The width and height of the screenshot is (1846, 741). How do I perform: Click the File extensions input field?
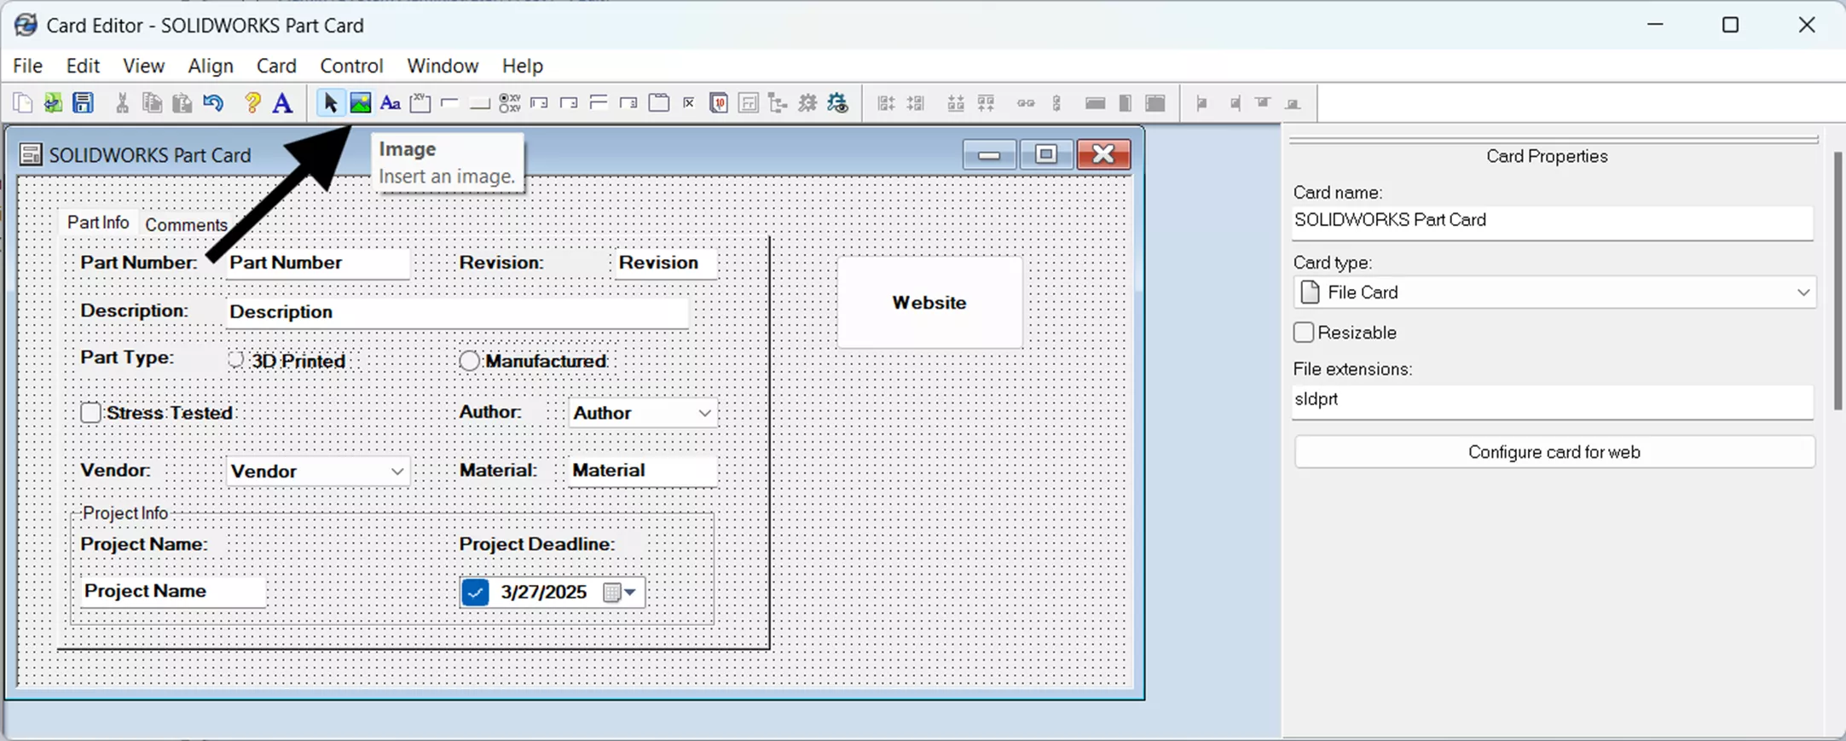click(x=1552, y=400)
